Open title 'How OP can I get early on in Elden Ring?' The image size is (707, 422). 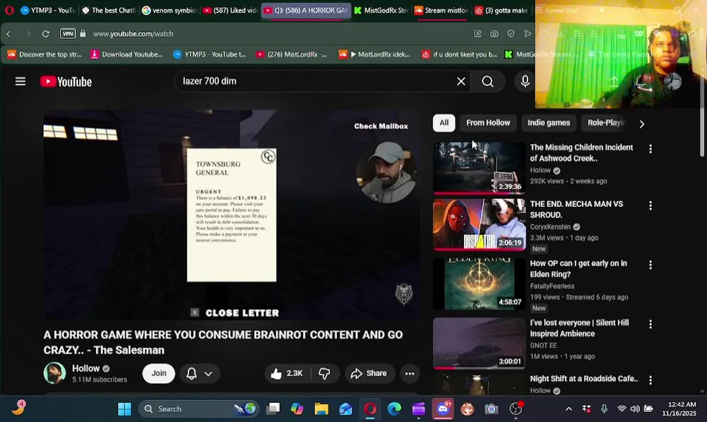(578, 269)
